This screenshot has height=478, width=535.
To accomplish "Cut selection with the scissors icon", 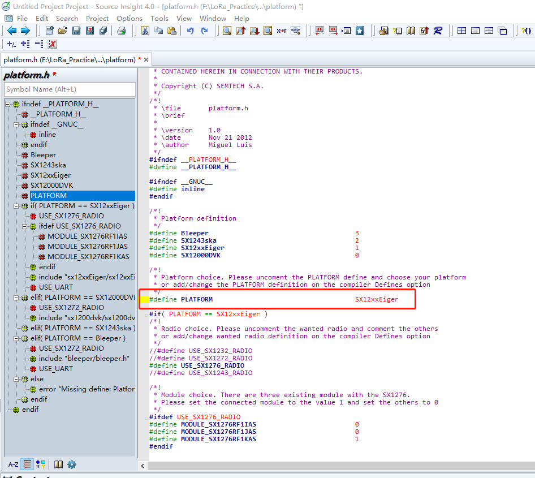I will (145, 31).
